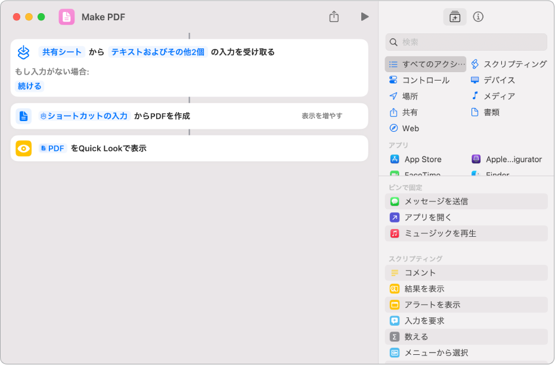Change 続ける no-input behavior
555x365 pixels.
tap(29, 86)
